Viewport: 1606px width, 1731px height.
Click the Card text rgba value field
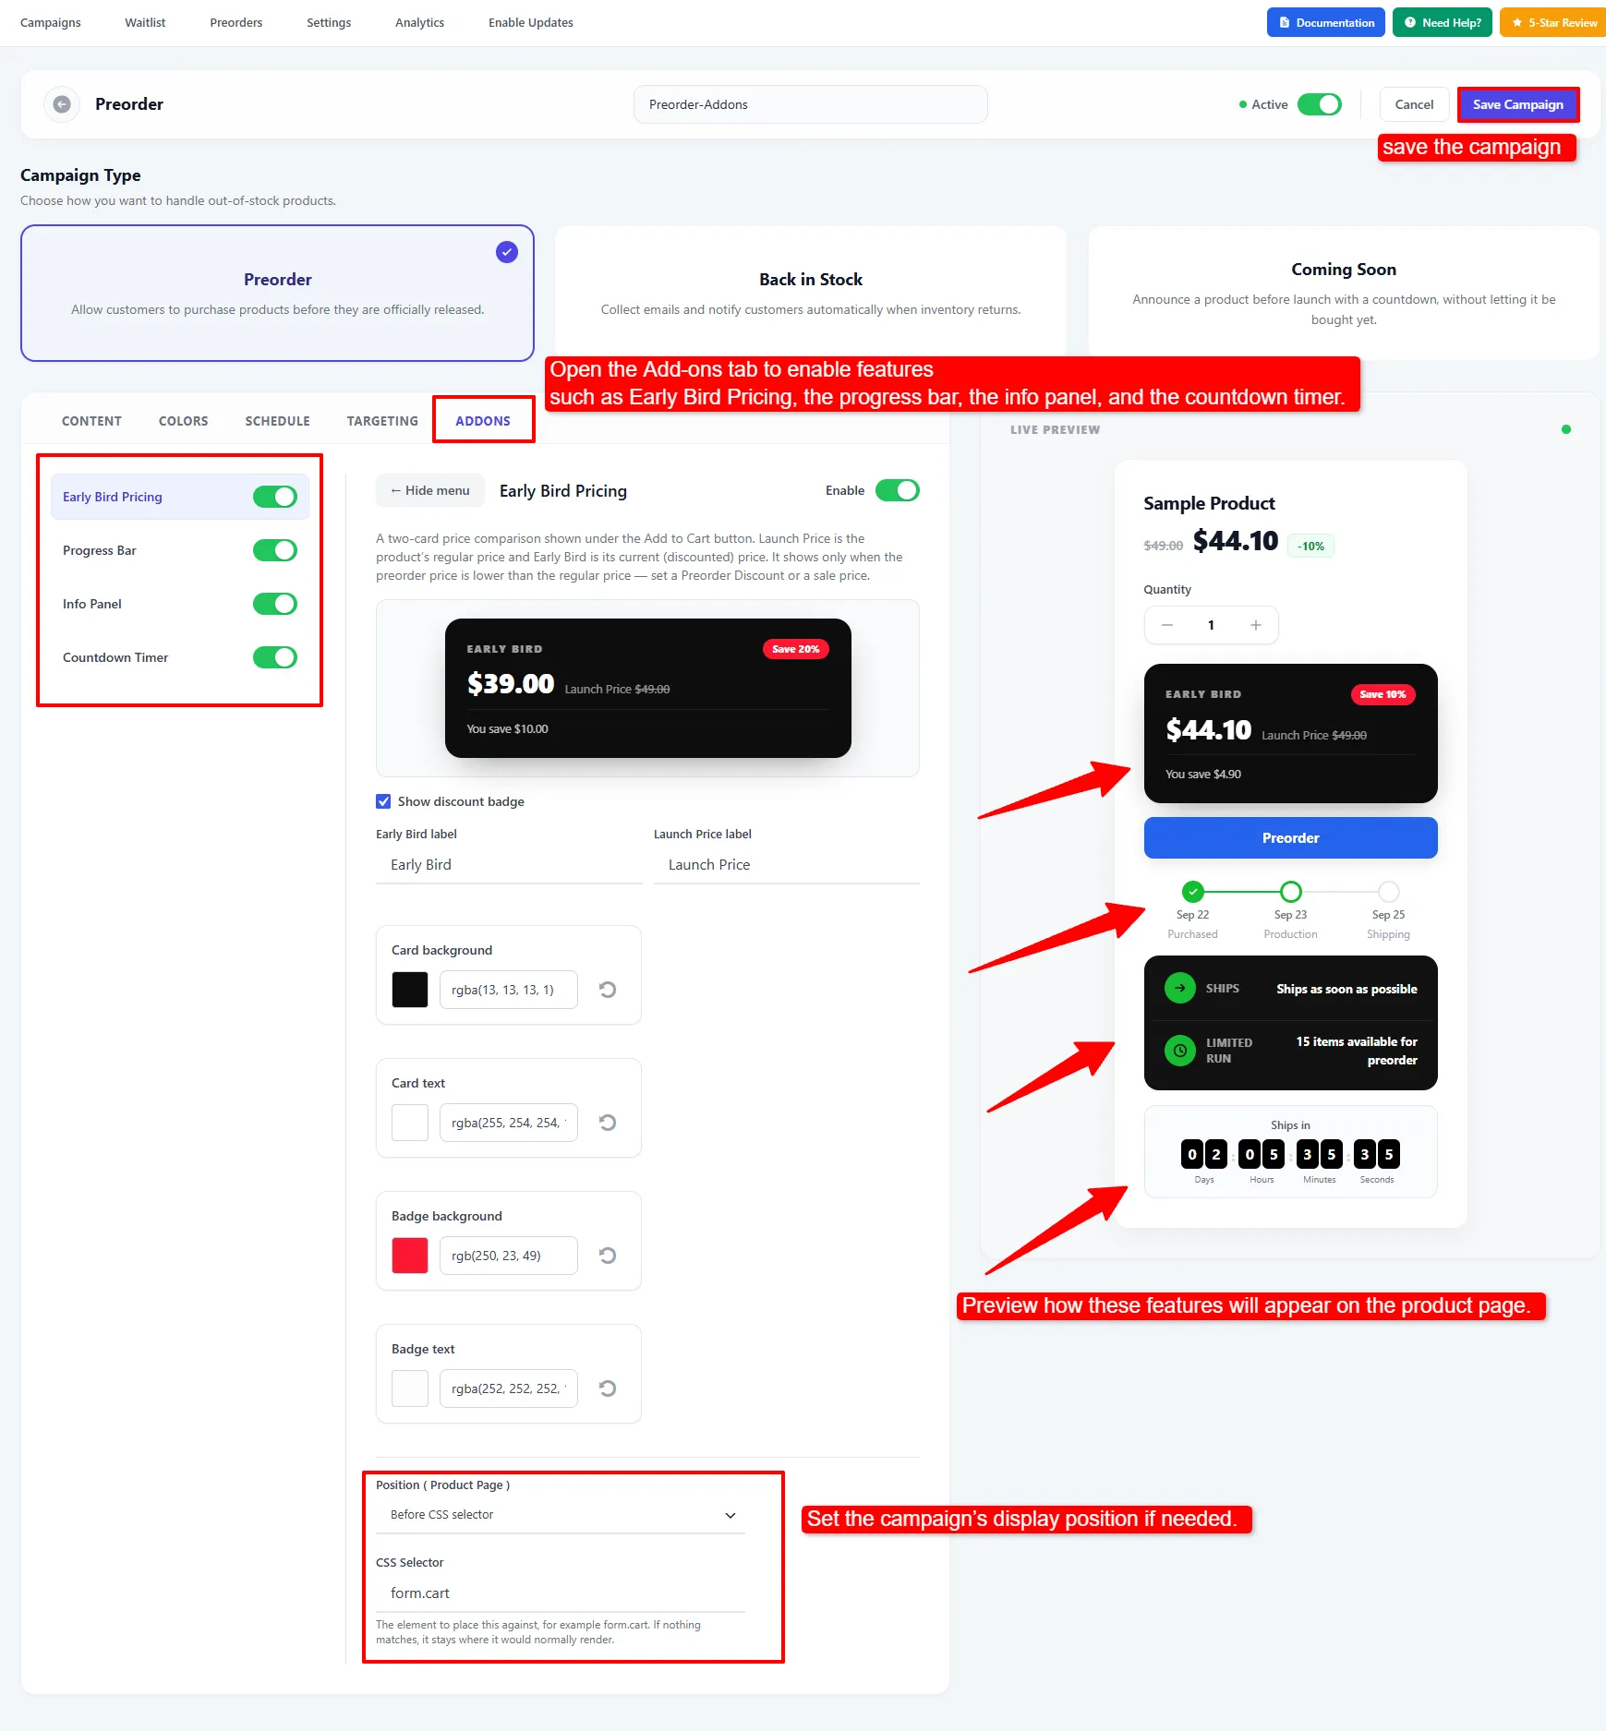click(x=509, y=1123)
